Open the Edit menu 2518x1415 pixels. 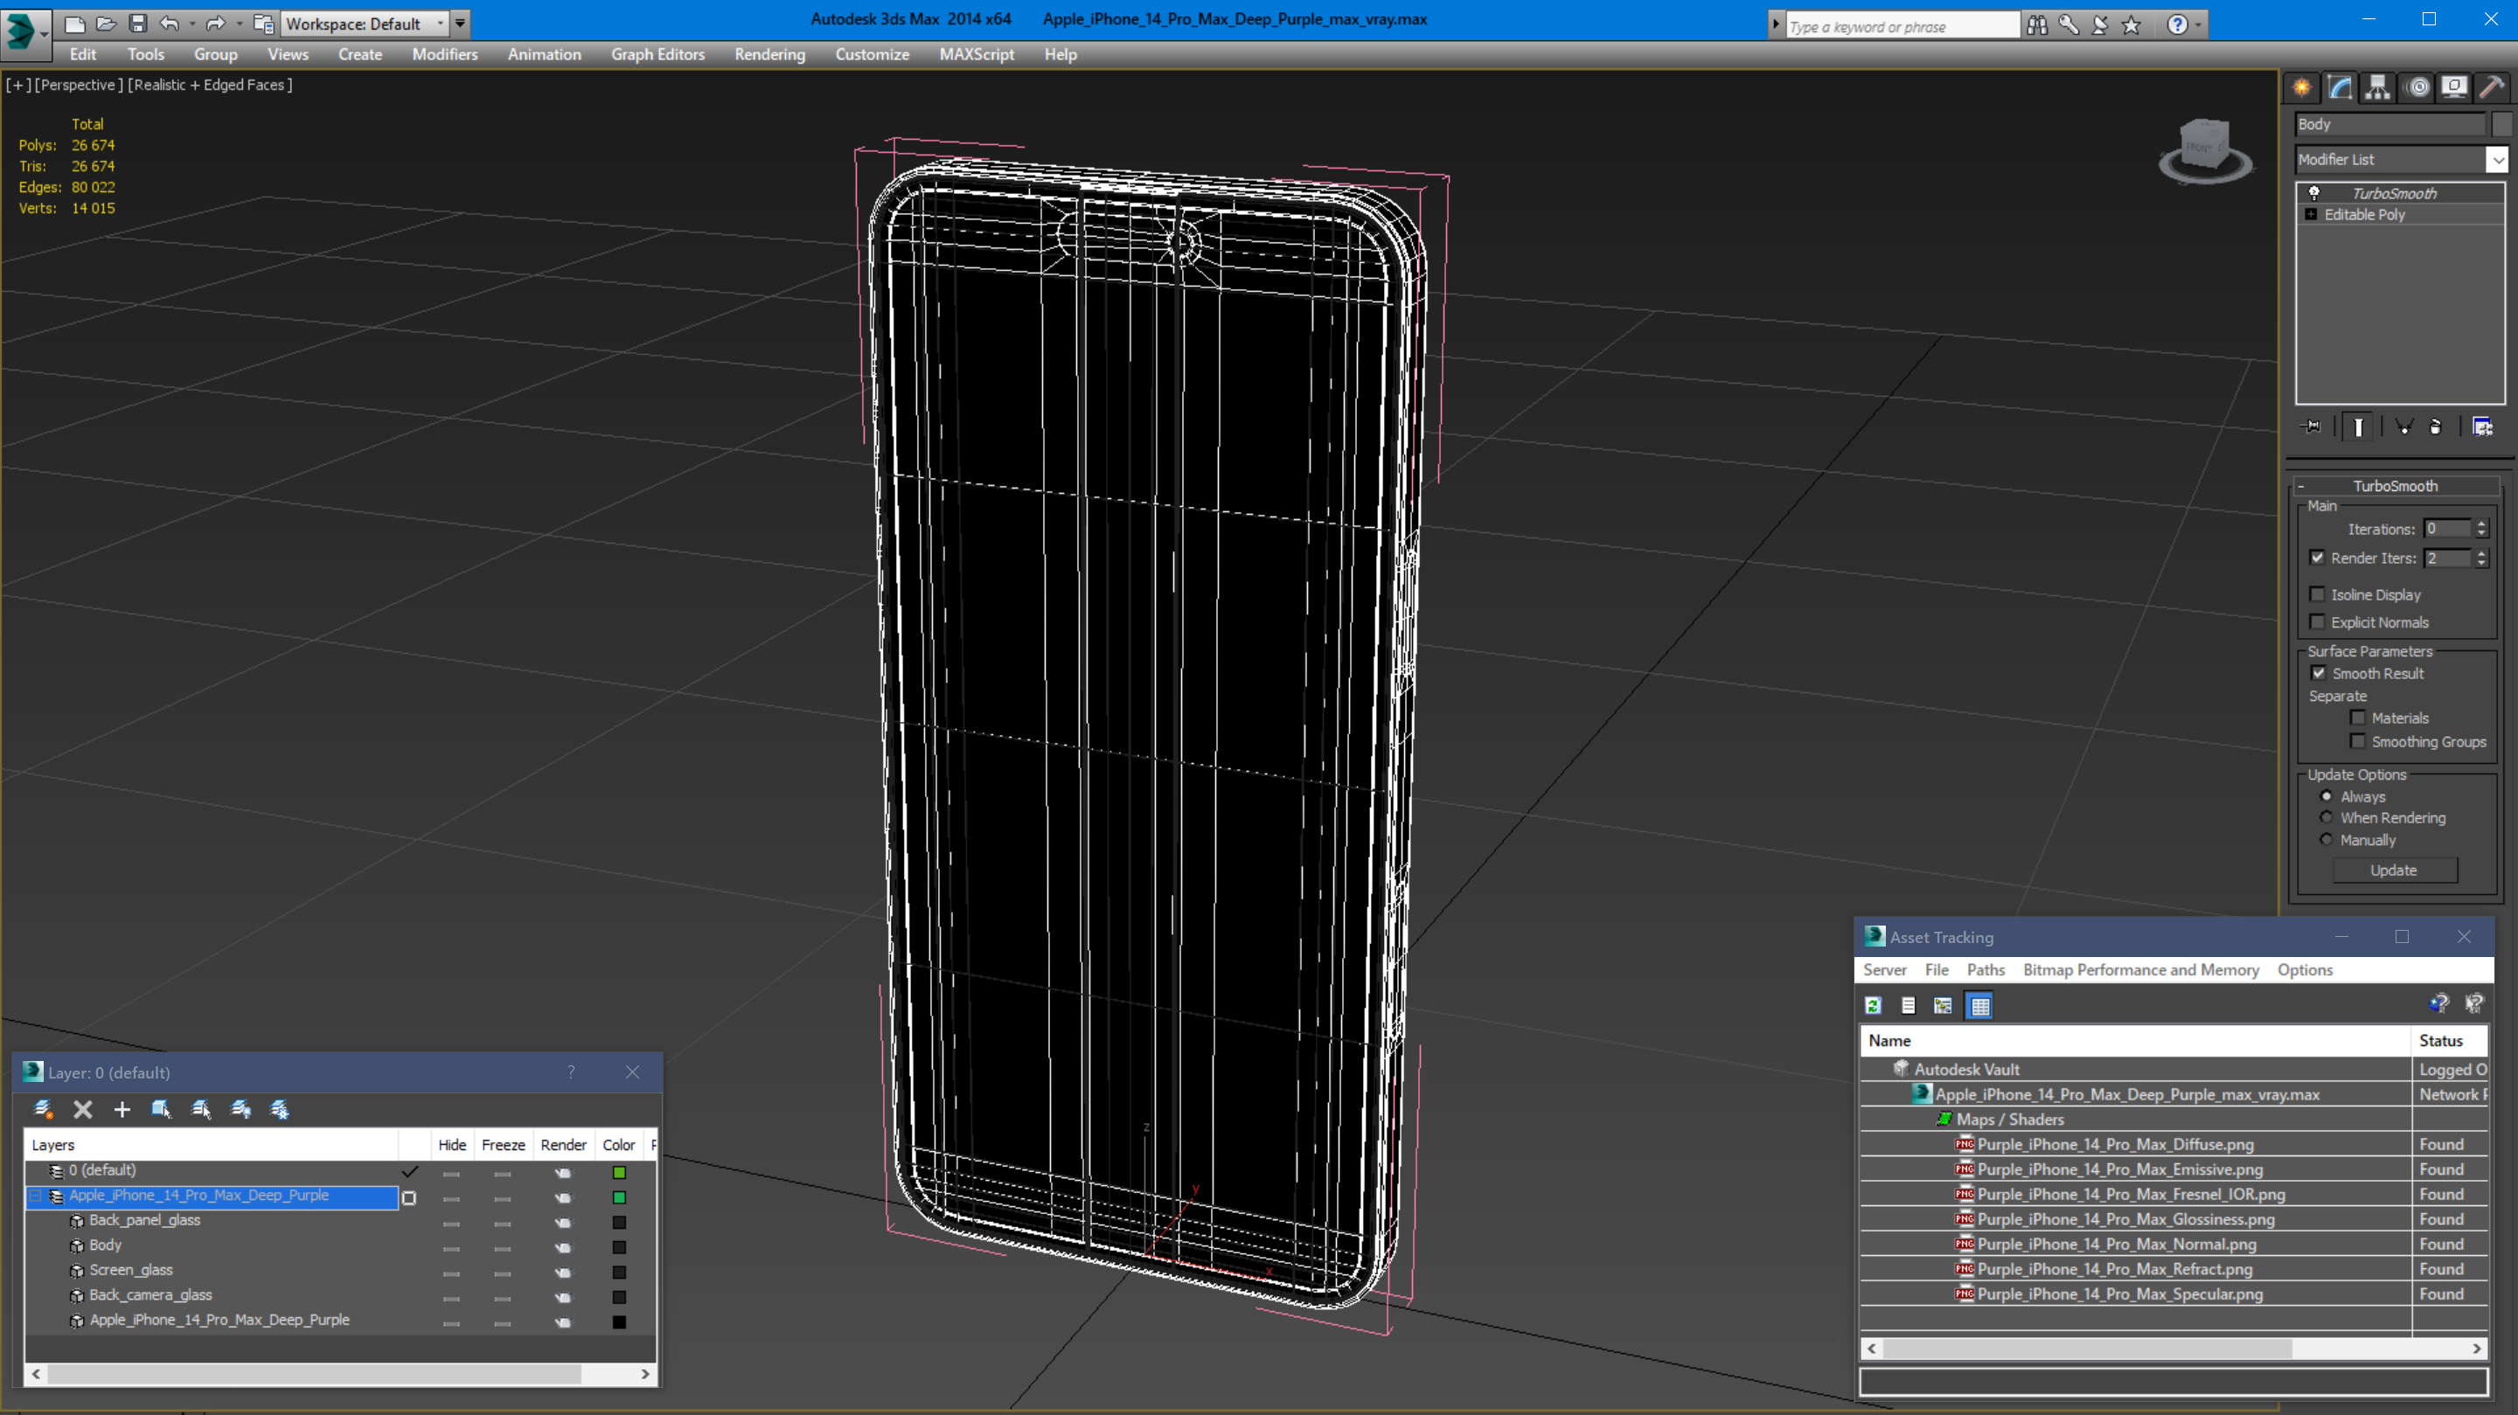[83, 55]
